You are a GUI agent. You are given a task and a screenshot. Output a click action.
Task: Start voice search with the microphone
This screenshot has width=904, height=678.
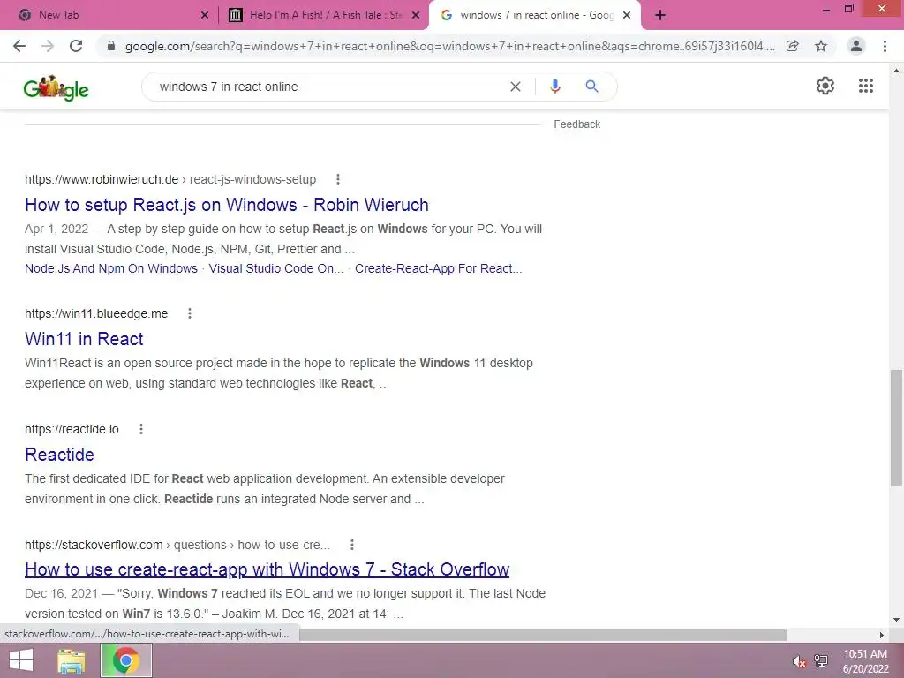tap(555, 87)
